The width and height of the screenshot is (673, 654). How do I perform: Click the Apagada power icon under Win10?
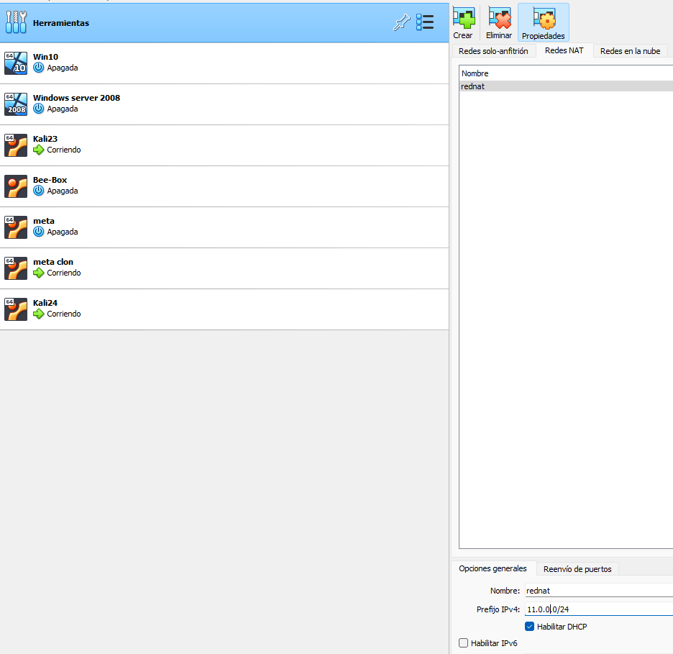point(39,68)
